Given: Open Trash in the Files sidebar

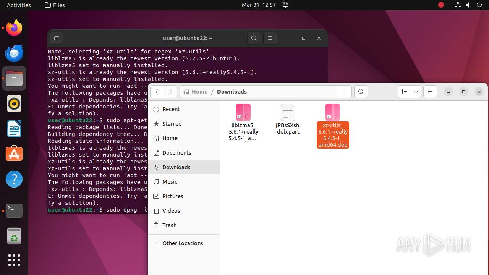Looking at the screenshot, I should pos(184,225).
